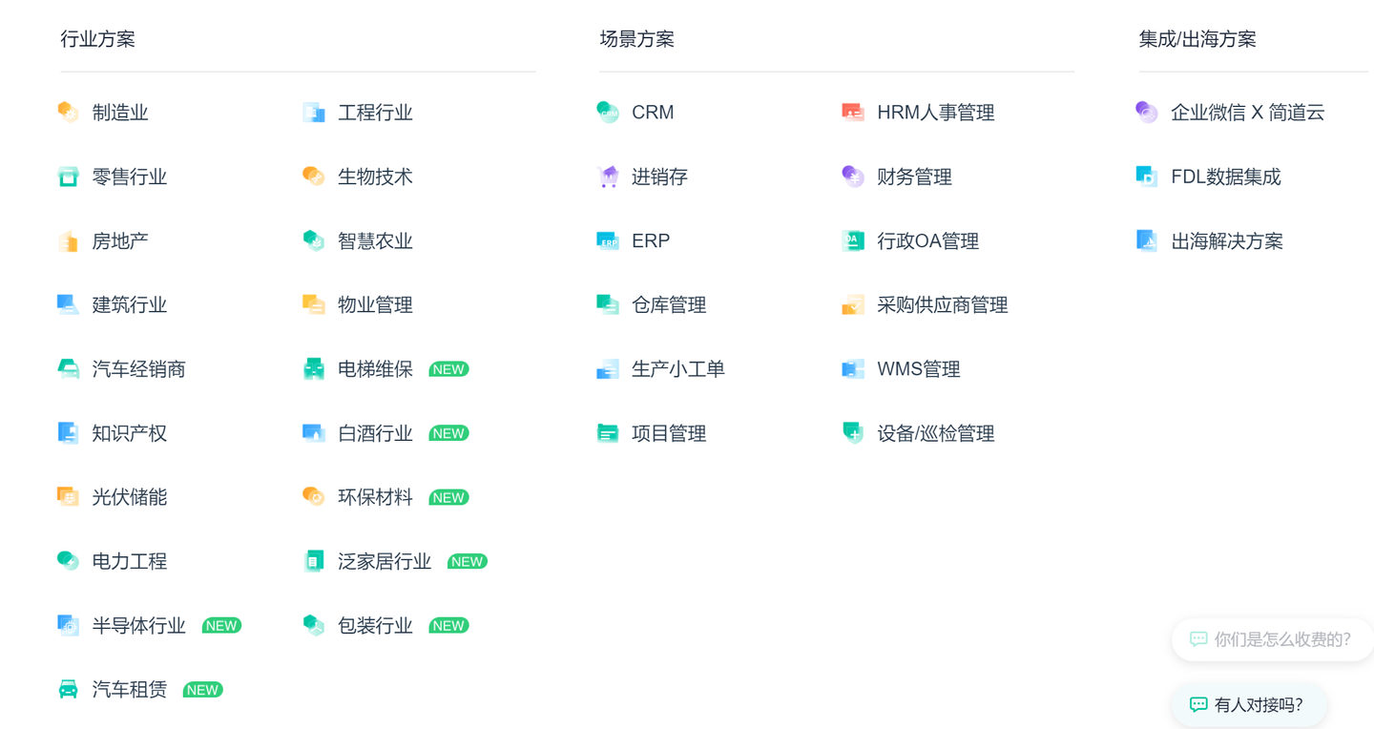Screen dimensions: 1374x729
Task: Click the CRM solution icon
Action: [x=608, y=113]
